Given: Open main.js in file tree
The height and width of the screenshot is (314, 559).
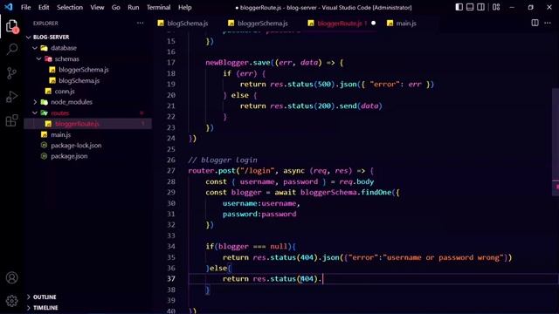Looking at the screenshot, I should pyautogui.click(x=60, y=134).
